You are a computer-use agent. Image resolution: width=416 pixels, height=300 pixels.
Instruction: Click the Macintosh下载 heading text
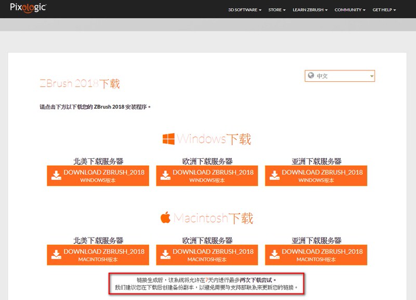pyautogui.click(x=213, y=218)
